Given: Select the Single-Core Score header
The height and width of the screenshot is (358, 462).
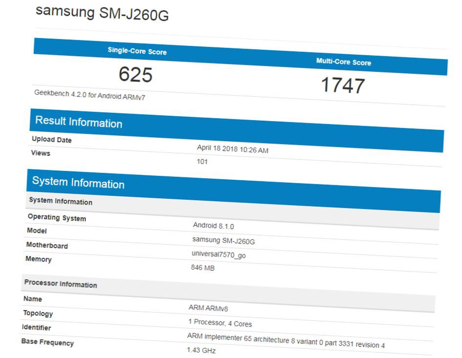Looking at the screenshot, I should (137, 50).
